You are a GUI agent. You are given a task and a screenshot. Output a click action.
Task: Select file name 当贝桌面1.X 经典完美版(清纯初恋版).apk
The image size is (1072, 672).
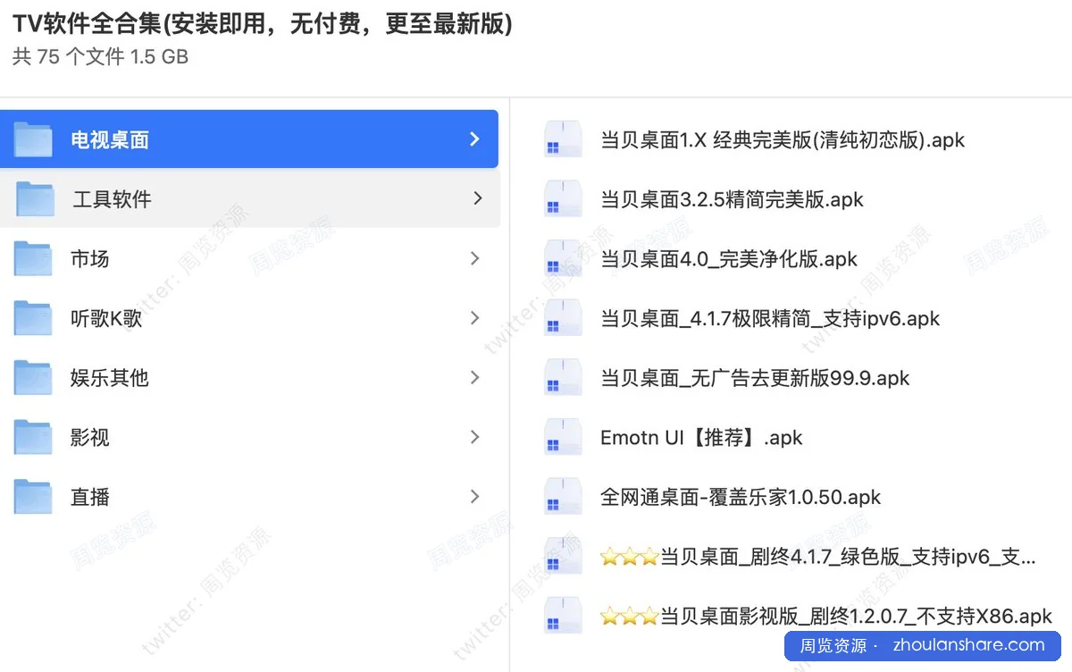[783, 140]
